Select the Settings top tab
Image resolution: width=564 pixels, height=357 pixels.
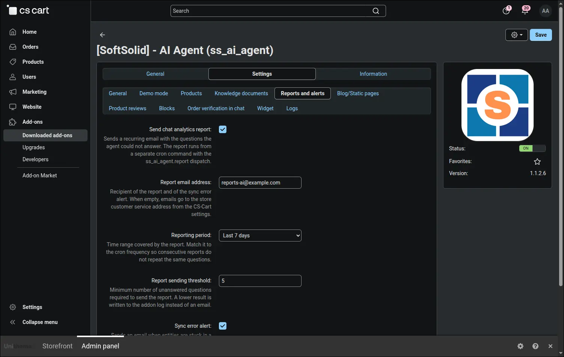click(262, 74)
